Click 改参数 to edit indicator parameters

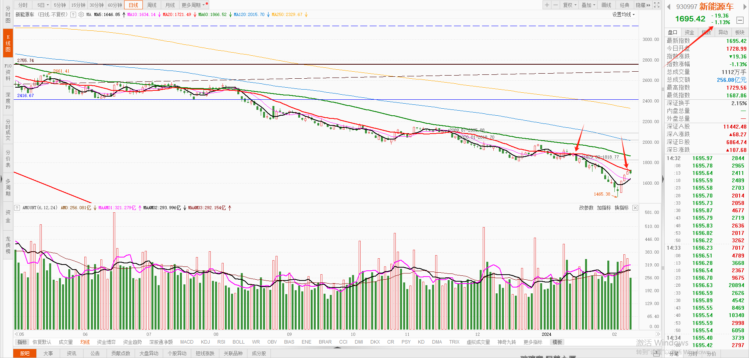[x=586, y=208]
